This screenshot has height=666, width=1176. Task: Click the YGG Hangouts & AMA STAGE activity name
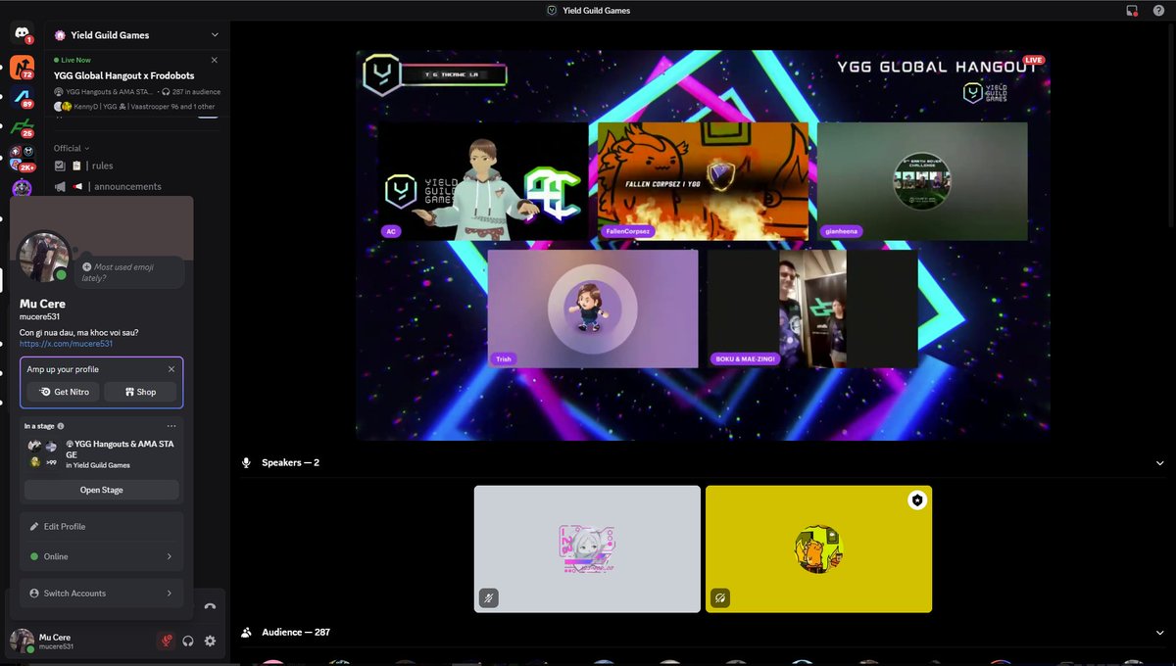coord(118,450)
